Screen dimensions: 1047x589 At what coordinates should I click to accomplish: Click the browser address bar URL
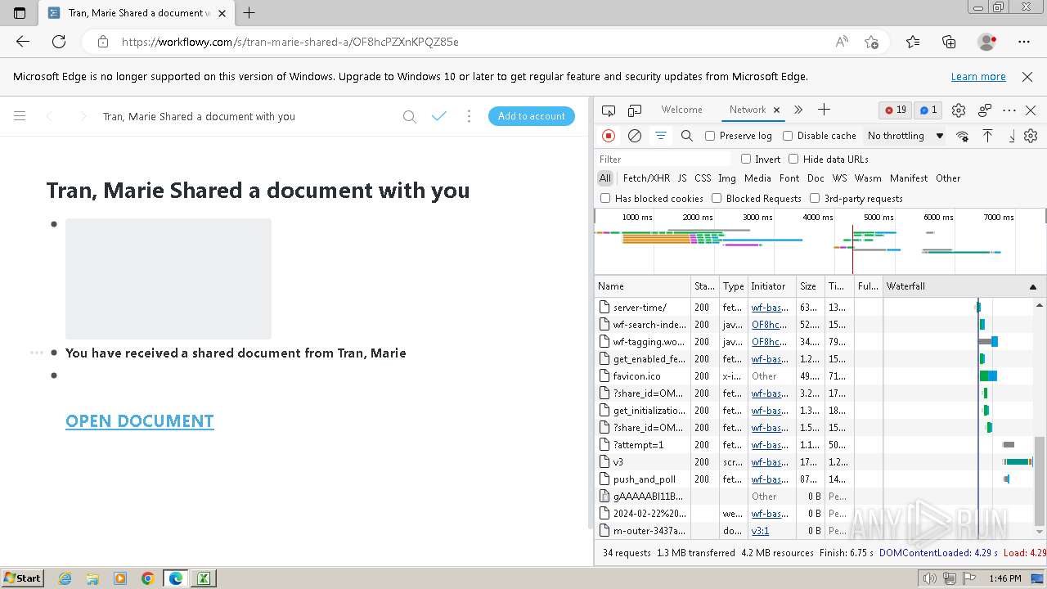(290, 42)
